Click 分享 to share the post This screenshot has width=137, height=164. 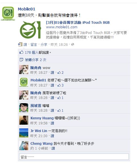tap(44, 45)
